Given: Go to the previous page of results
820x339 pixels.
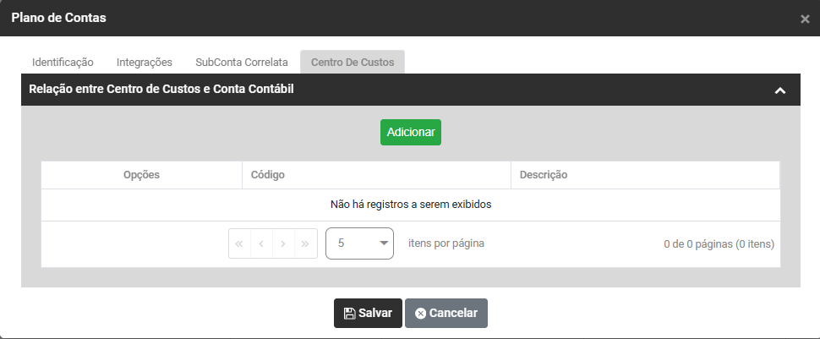Looking at the screenshot, I should [261, 243].
